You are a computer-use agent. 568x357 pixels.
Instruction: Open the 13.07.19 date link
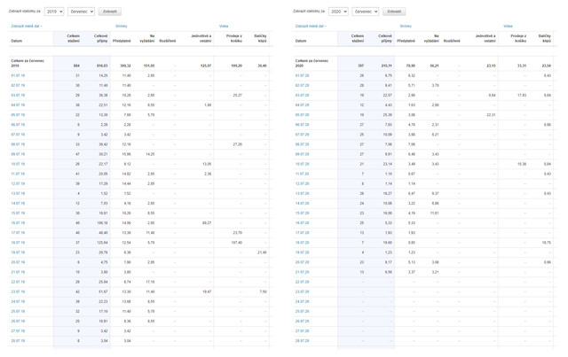[x=18, y=193]
